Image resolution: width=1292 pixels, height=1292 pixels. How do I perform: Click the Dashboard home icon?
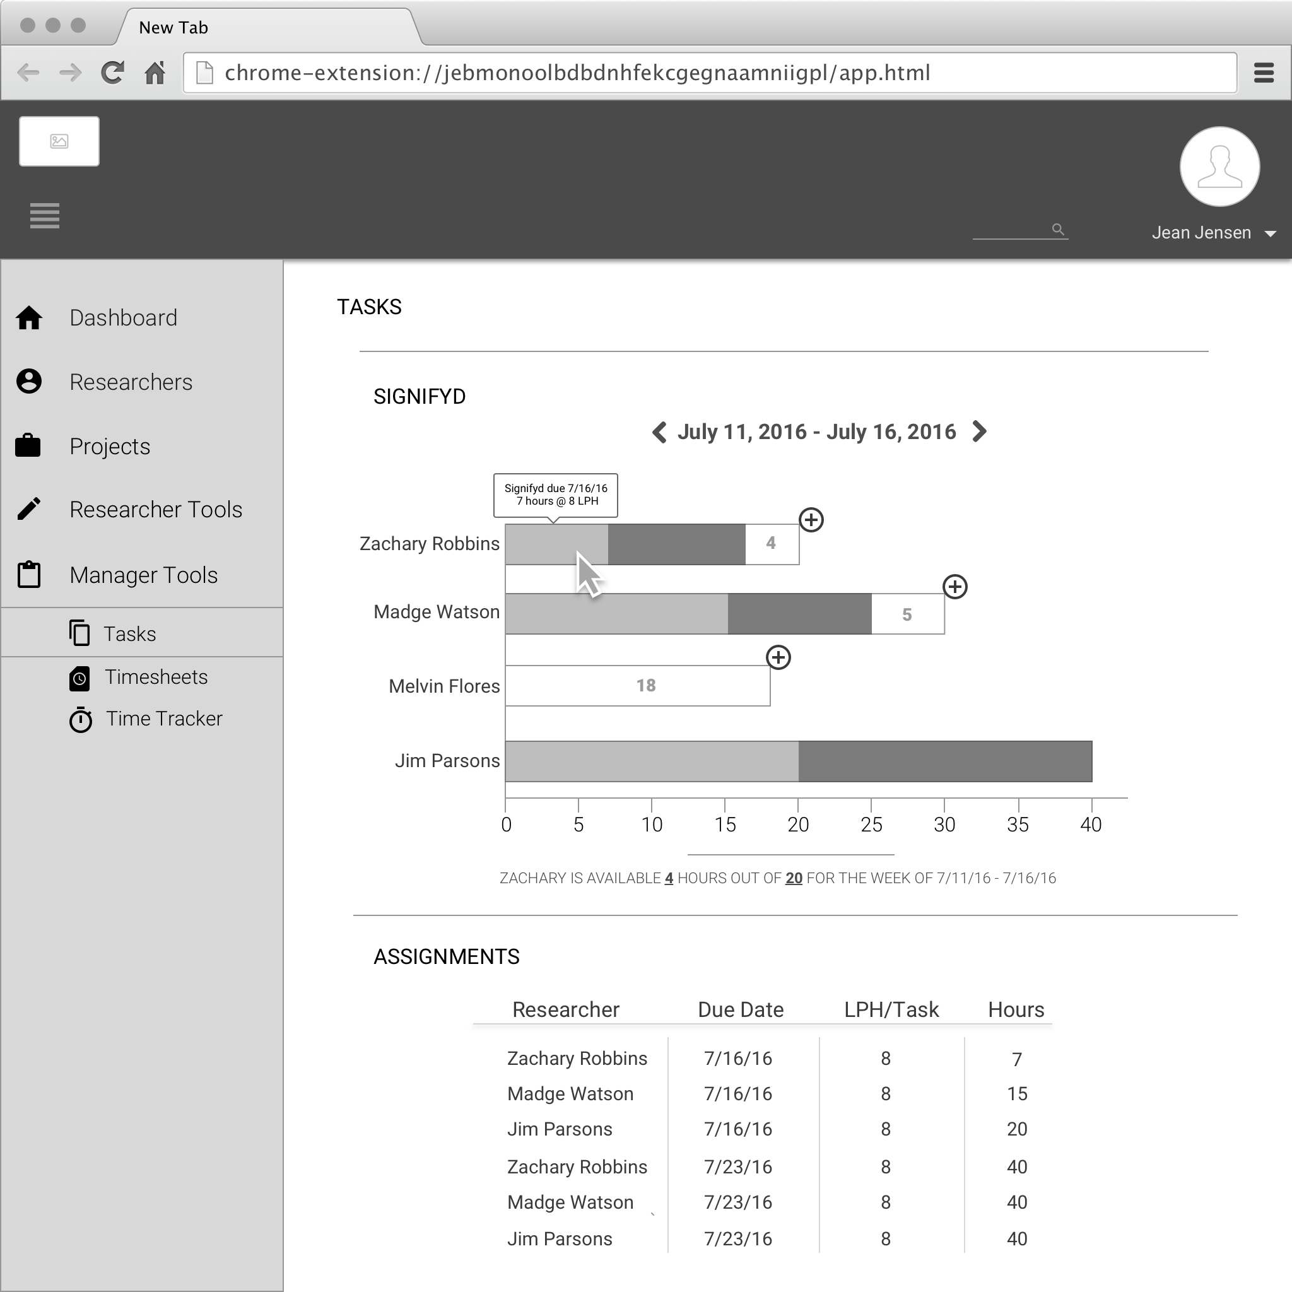click(29, 318)
